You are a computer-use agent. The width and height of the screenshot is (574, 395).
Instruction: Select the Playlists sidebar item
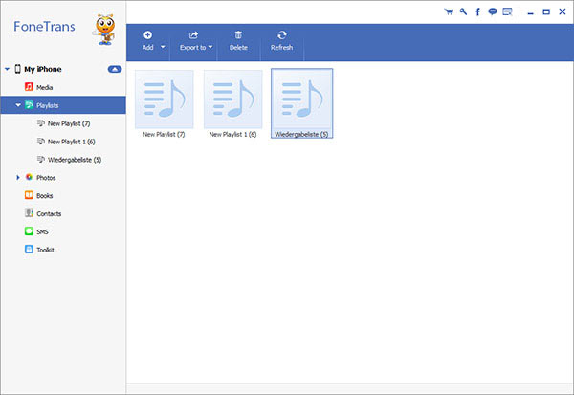point(63,105)
